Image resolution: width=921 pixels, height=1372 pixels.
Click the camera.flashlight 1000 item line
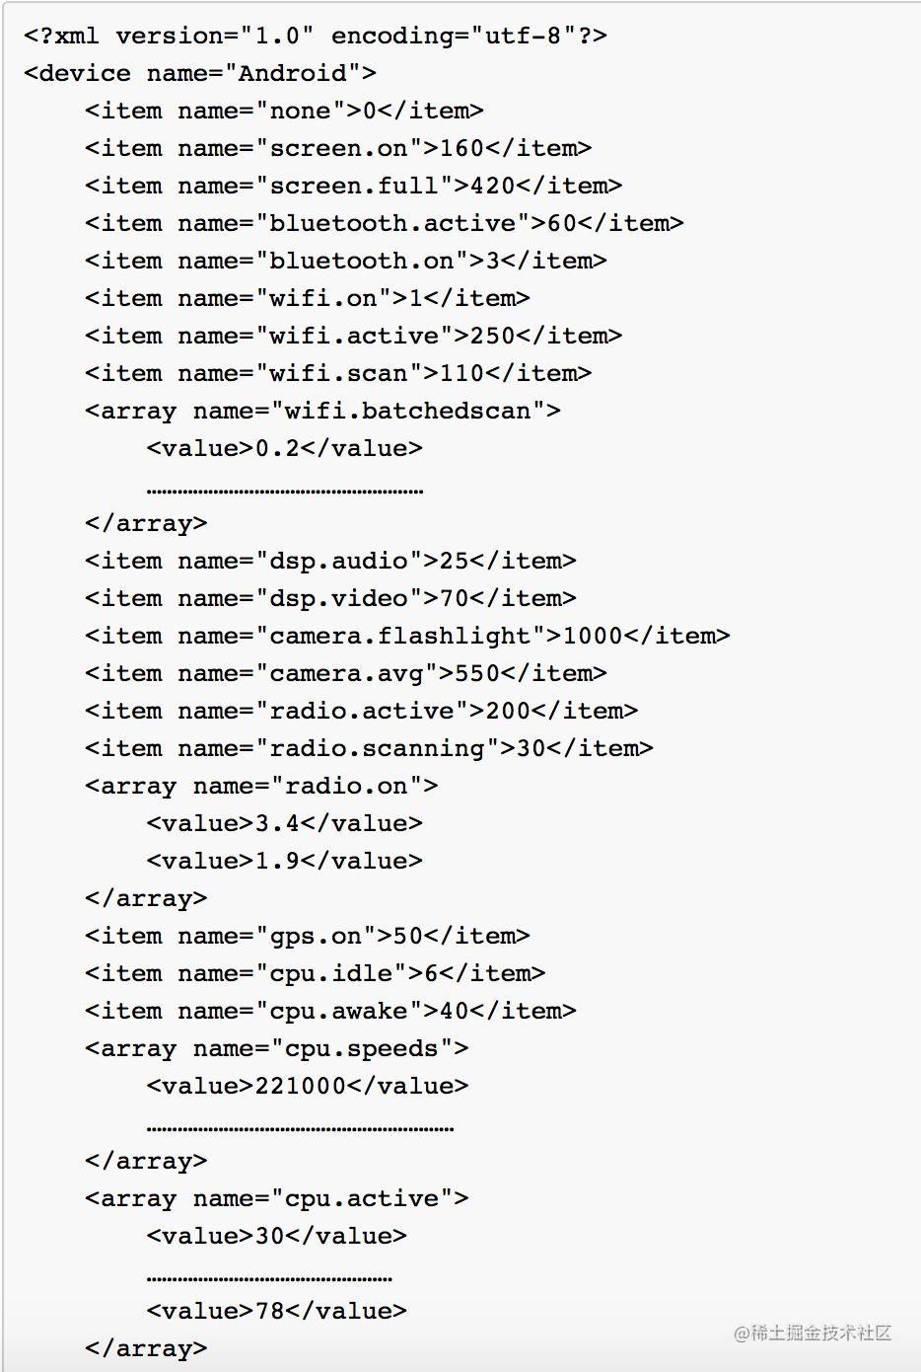[408, 636]
